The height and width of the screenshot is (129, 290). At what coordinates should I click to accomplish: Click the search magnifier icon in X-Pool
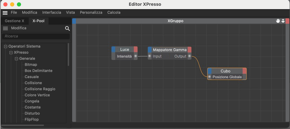(67, 28)
